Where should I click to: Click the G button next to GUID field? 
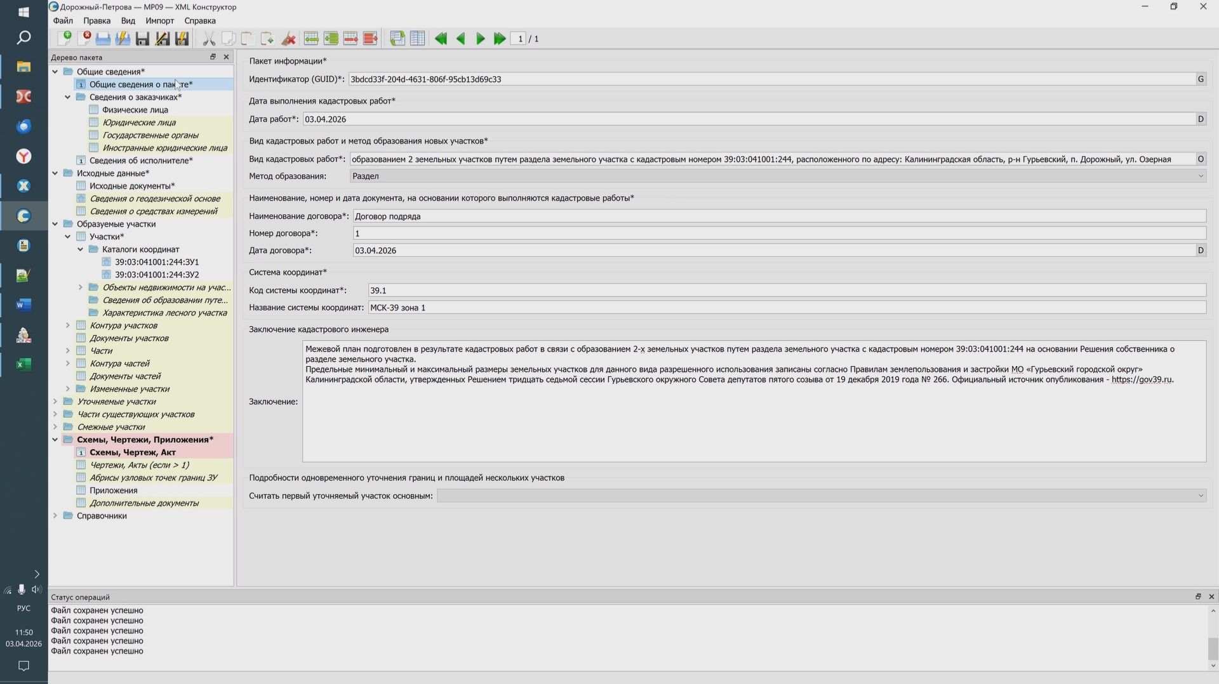coord(1200,79)
